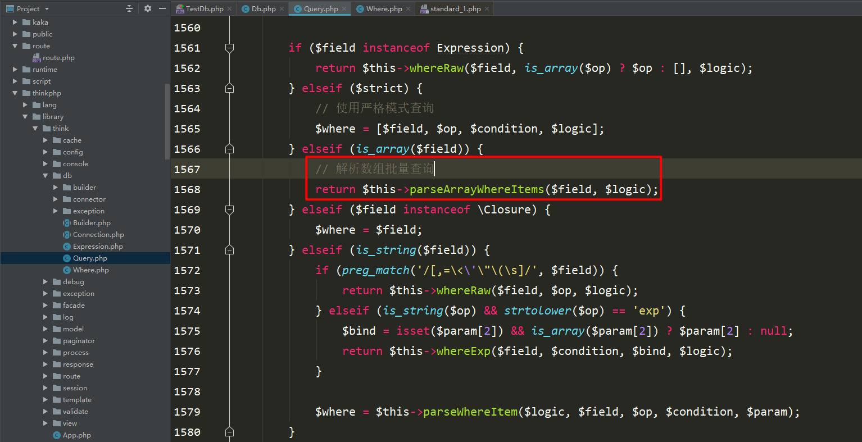
Task: Select the console folder
Action: tap(75, 164)
